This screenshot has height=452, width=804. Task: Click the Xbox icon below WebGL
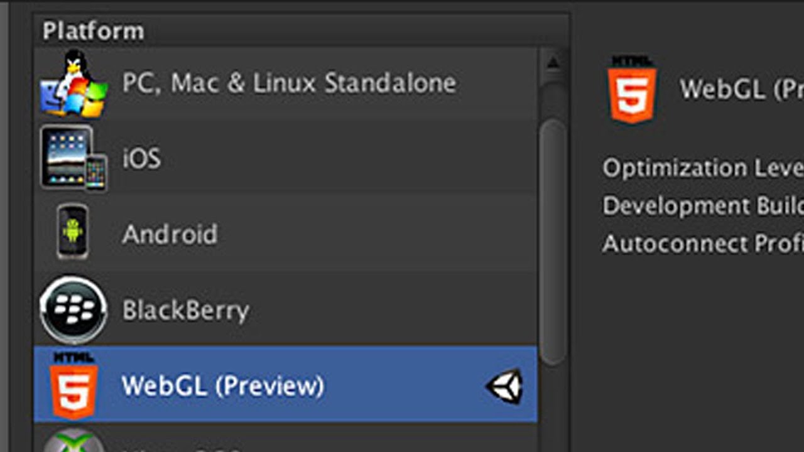[73, 441]
